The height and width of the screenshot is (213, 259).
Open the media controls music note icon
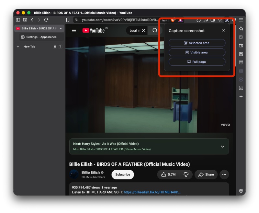click(x=206, y=20)
